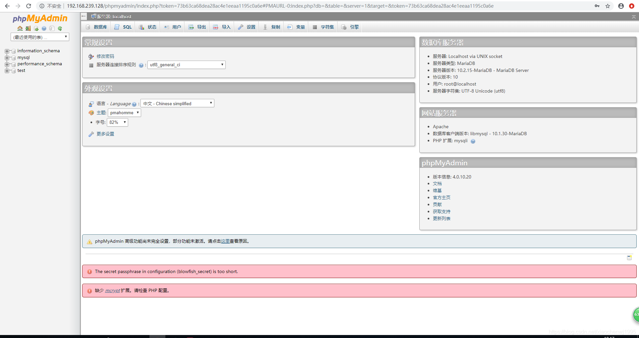Screen dimensions: 639x338
Task: Click the site information not-secure icon
Action: [x=42, y=6]
